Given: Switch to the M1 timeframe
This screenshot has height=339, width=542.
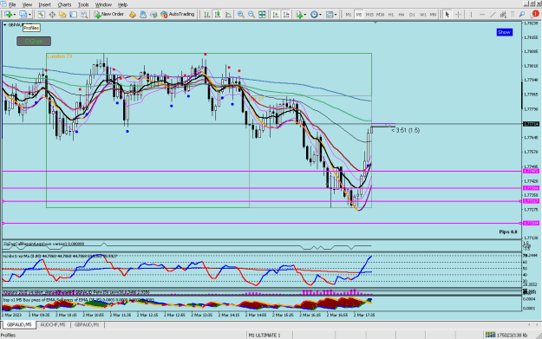Looking at the screenshot, I should [349, 15].
